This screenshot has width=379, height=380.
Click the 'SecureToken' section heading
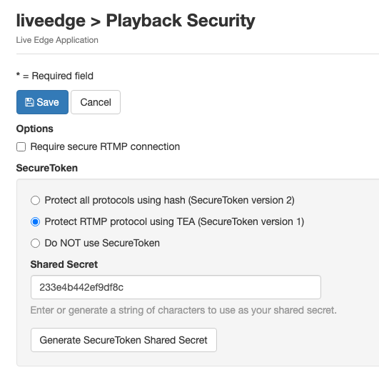click(47, 168)
